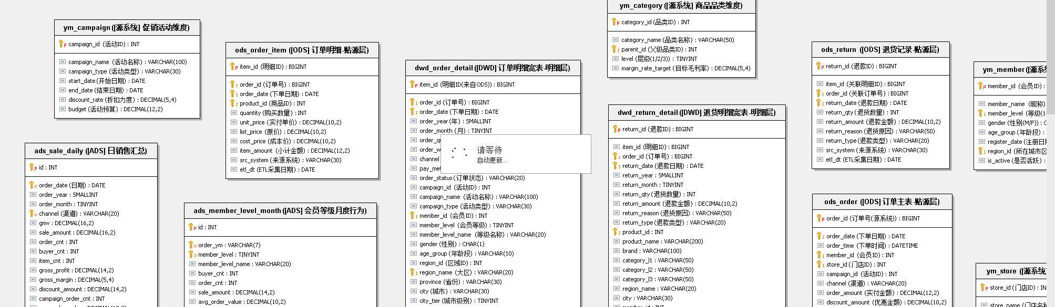Click primary key icon beside order_id (订单号(源系统))

click(820, 218)
